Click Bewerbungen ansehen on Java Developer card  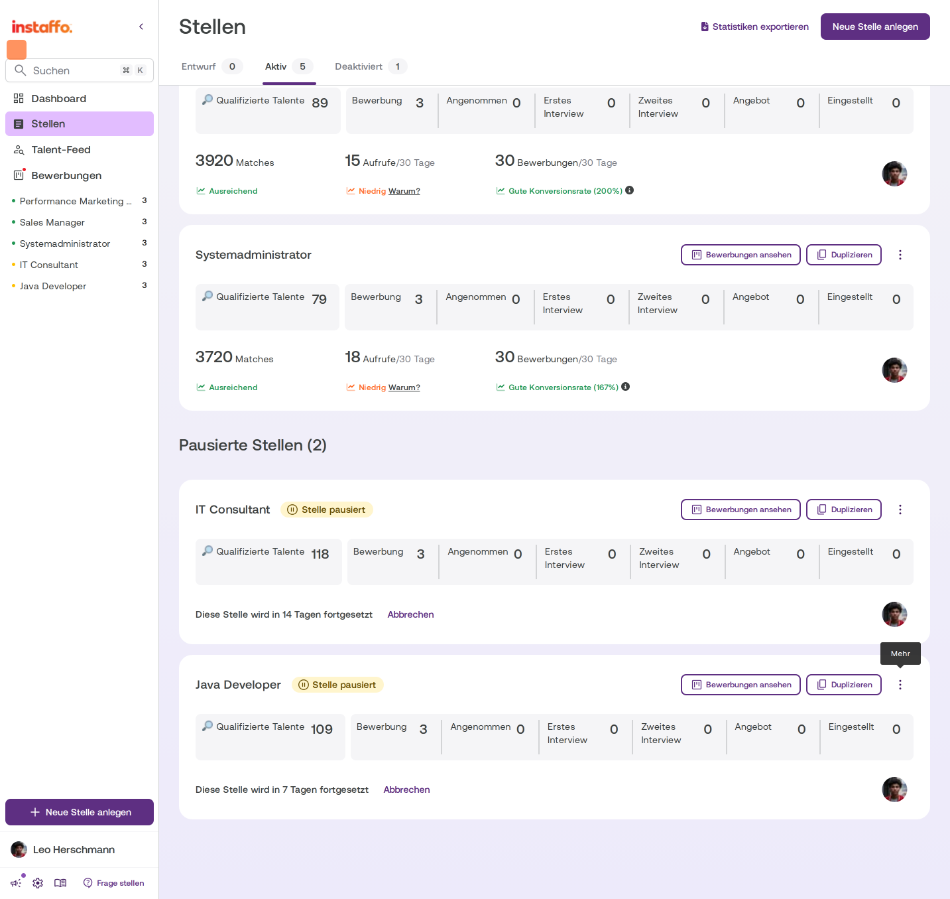(741, 685)
